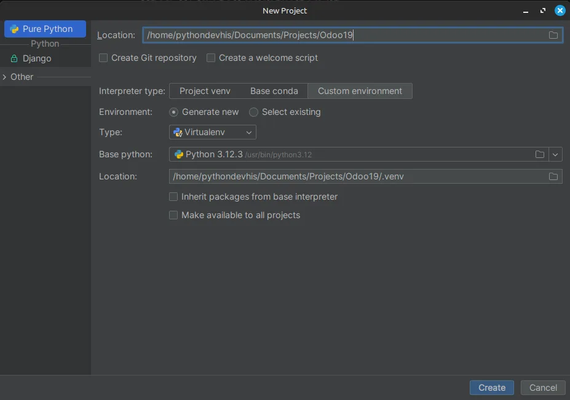570x400 pixels.
Task: Click inside the project Location text field
Action: pyautogui.click(x=344, y=35)
